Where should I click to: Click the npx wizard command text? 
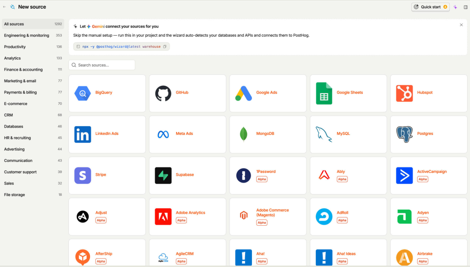(121, 47)
